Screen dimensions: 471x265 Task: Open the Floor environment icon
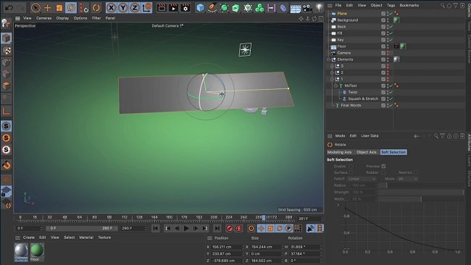pyautogui.click(x=295, y=8)
